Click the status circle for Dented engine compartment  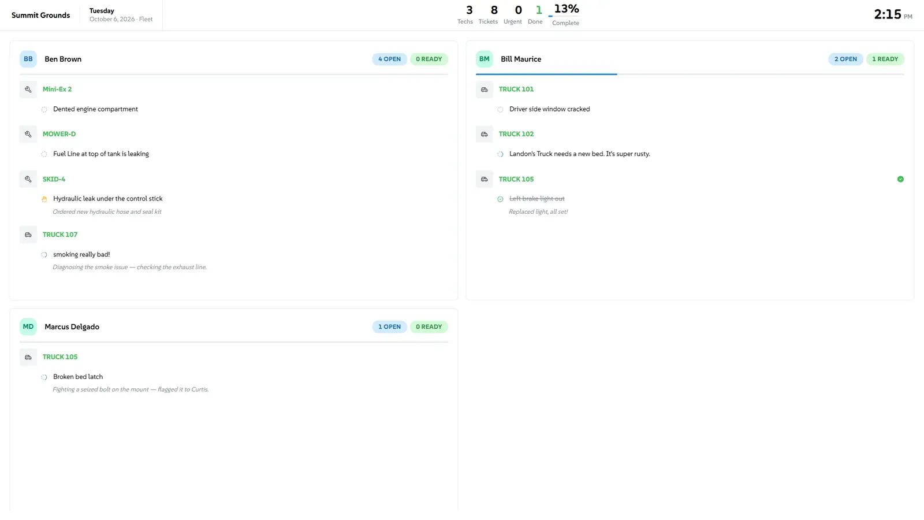pyautogui.click(x=44, y=110)
